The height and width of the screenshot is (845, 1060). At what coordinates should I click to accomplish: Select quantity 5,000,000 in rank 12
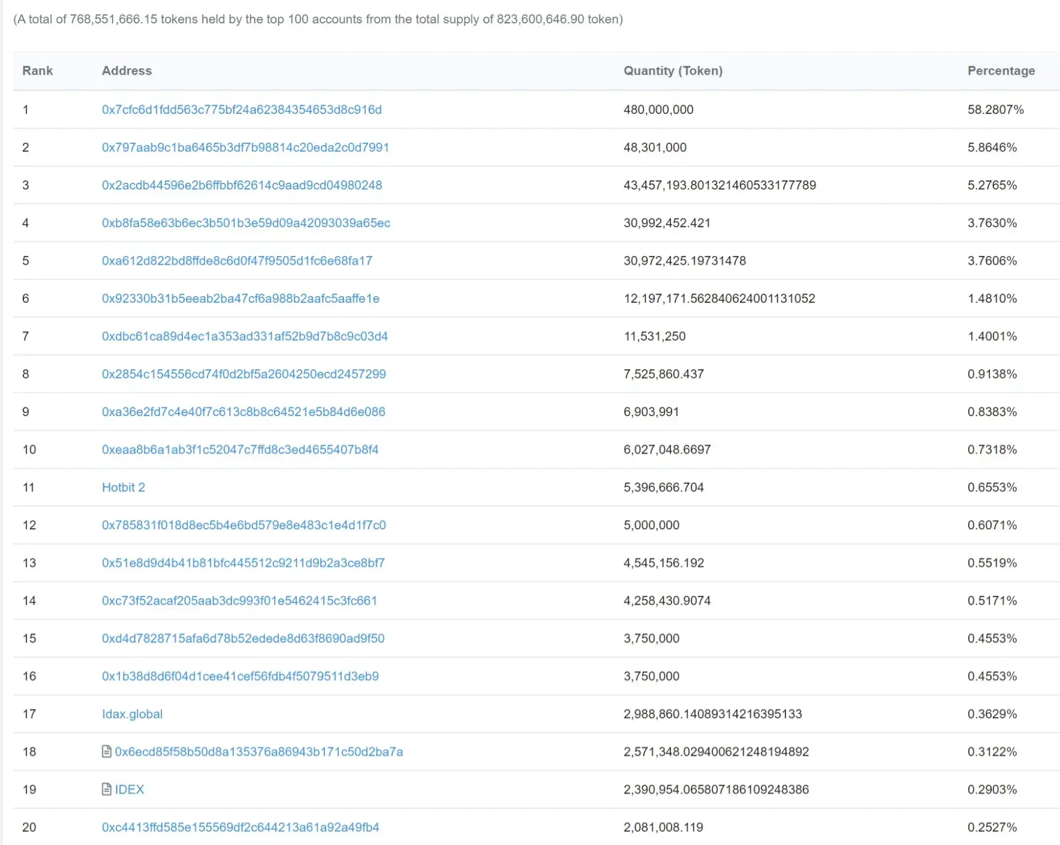pyautogui.click(x=651, y=525)
